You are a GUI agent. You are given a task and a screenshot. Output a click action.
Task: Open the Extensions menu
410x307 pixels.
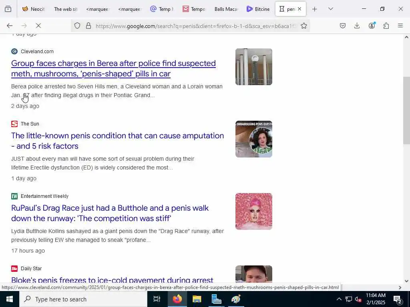386,26
